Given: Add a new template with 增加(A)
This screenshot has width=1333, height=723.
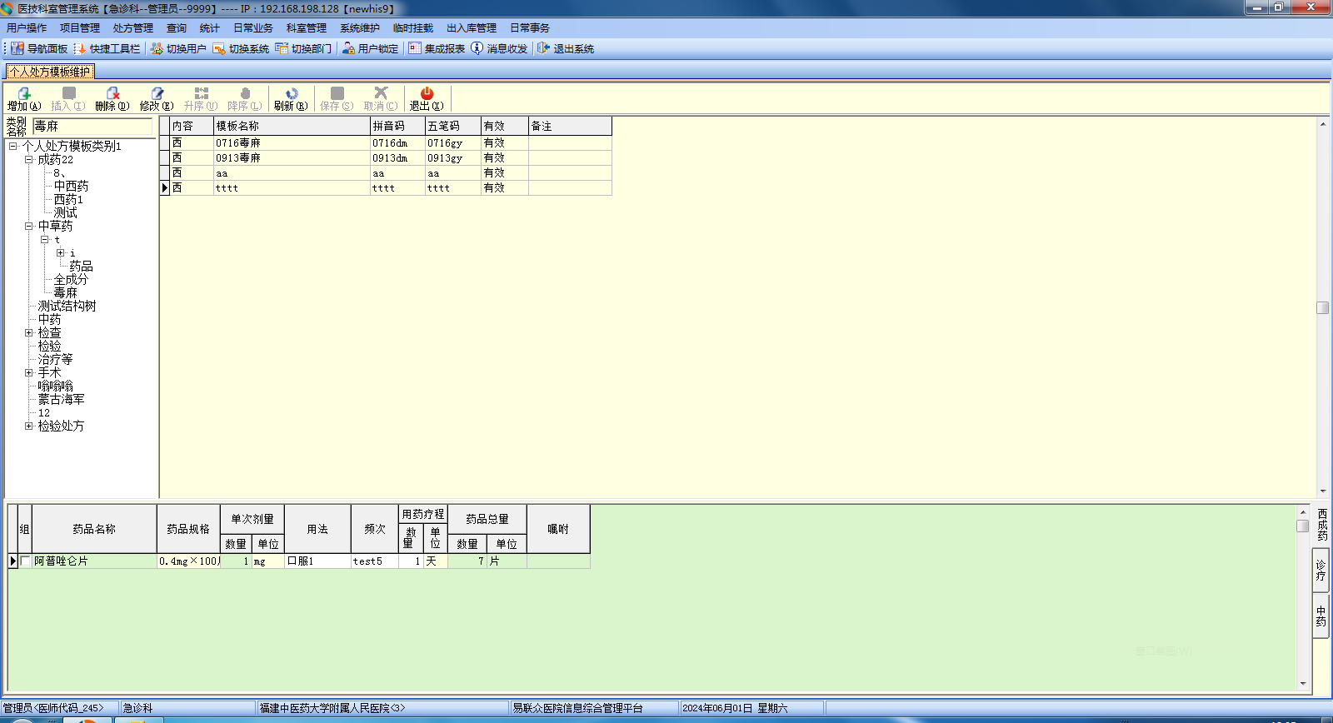Looking at the screenshot, I should pyautogui.click(x=24, y=99).
